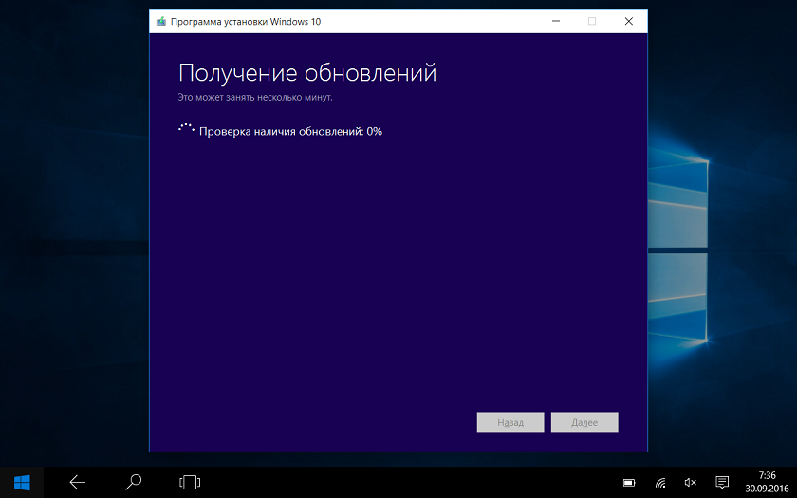Screen dimensions: 797x498
Task: Click the 'Программа установки Windows 10' title
Action: tap(245, 21)
